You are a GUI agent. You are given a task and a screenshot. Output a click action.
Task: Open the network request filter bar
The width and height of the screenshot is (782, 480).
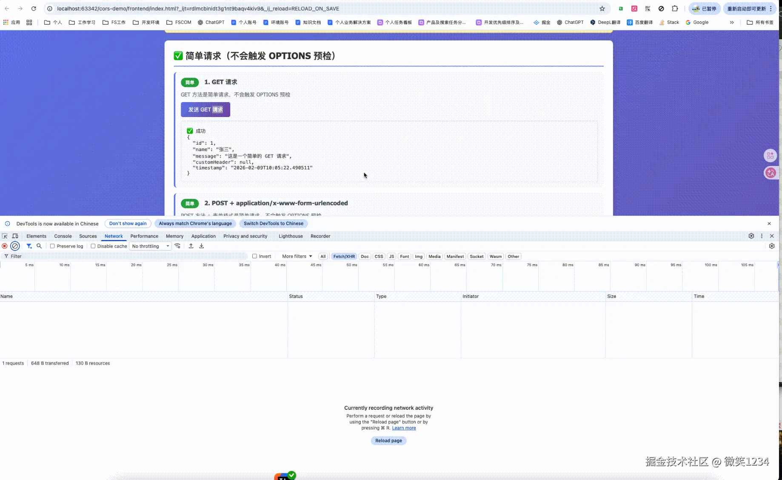coord(29,246)
